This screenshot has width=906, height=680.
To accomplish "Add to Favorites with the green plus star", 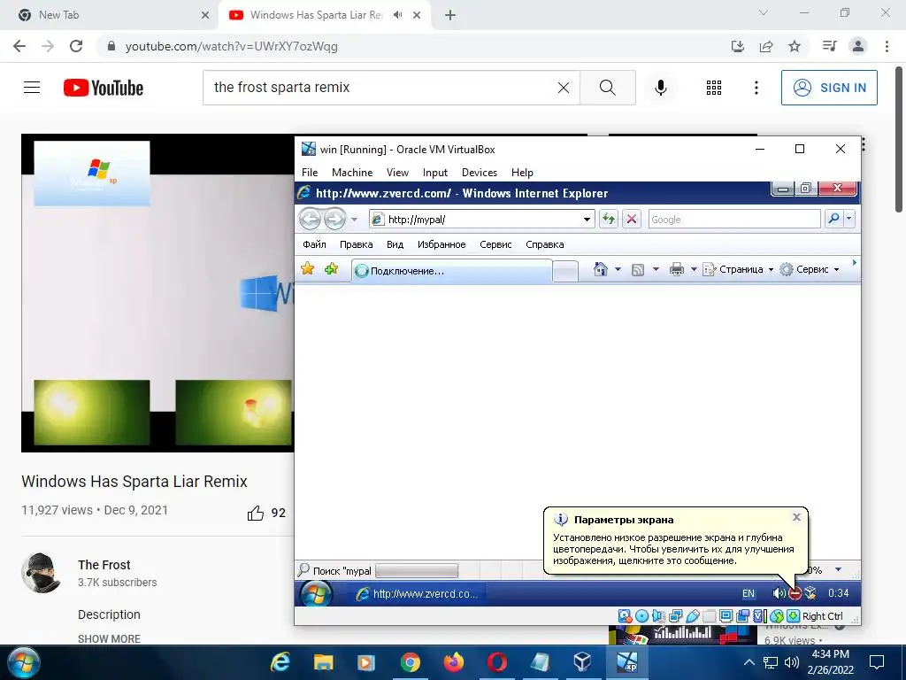I will click(x=332, y=269).
